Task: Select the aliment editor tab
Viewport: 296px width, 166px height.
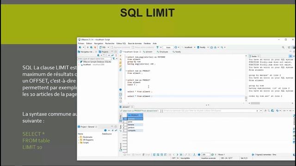Action: pos(148,52)
